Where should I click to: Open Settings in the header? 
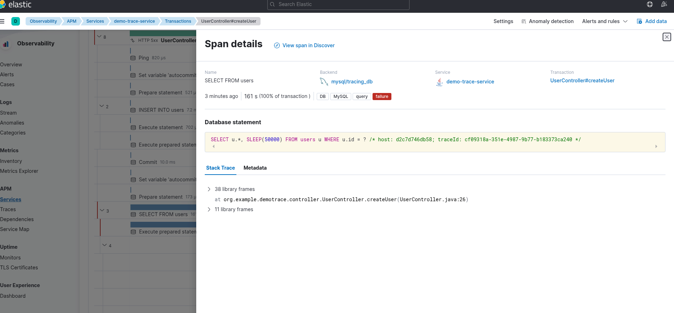503,21
